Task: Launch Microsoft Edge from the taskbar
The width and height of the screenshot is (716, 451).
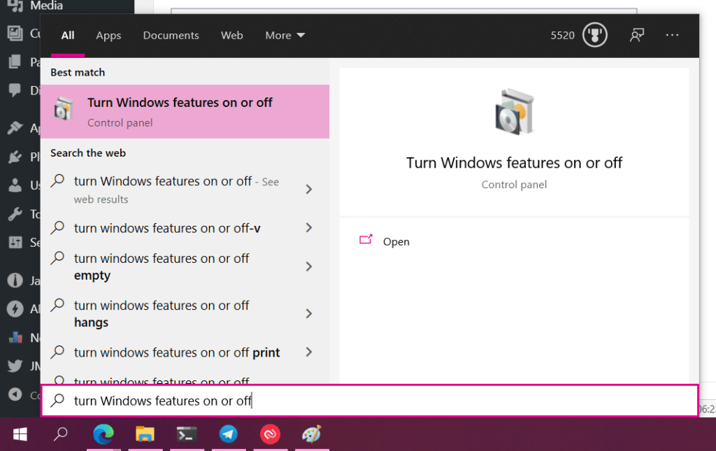Action: point(103,434)
